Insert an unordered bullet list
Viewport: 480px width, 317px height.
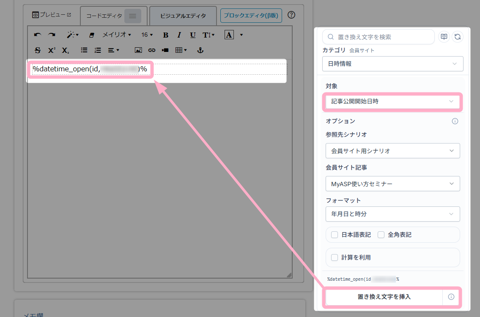tap(84, 50)
